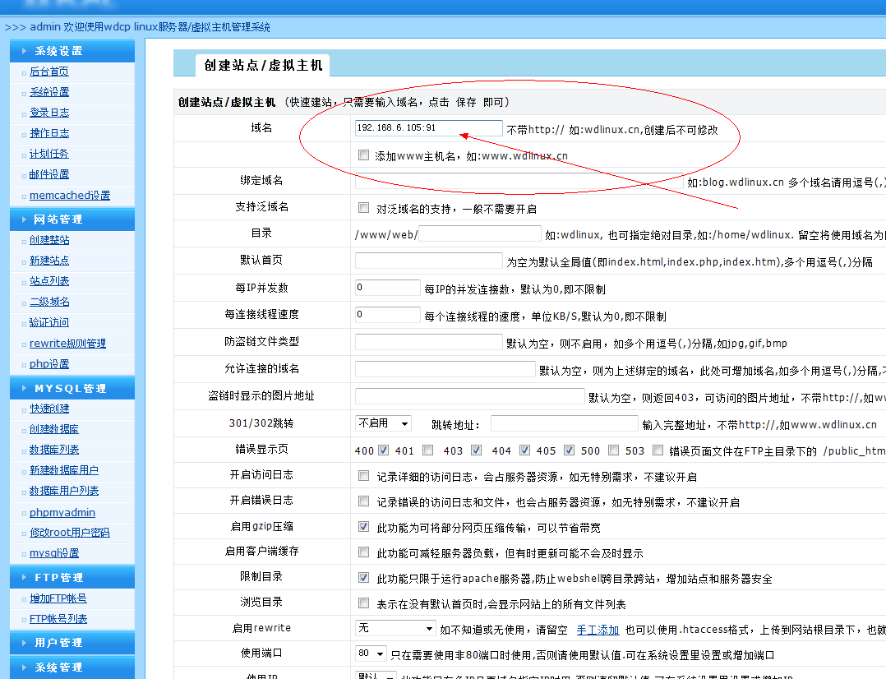
Task: Toggle 限制目录 checkbox
Action: click(x=363, y=578)
